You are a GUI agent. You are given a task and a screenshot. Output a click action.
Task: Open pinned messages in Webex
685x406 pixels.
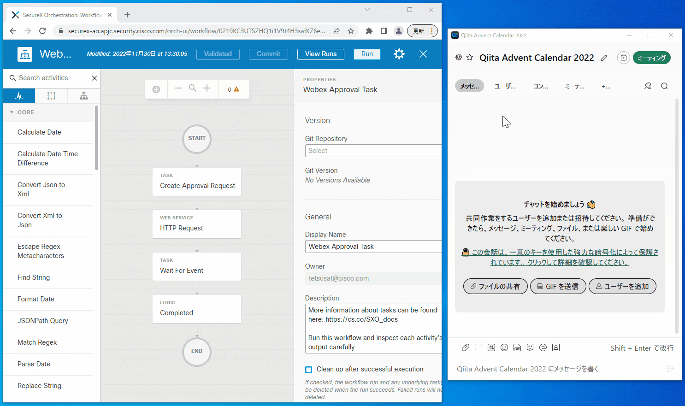[648, 86]
